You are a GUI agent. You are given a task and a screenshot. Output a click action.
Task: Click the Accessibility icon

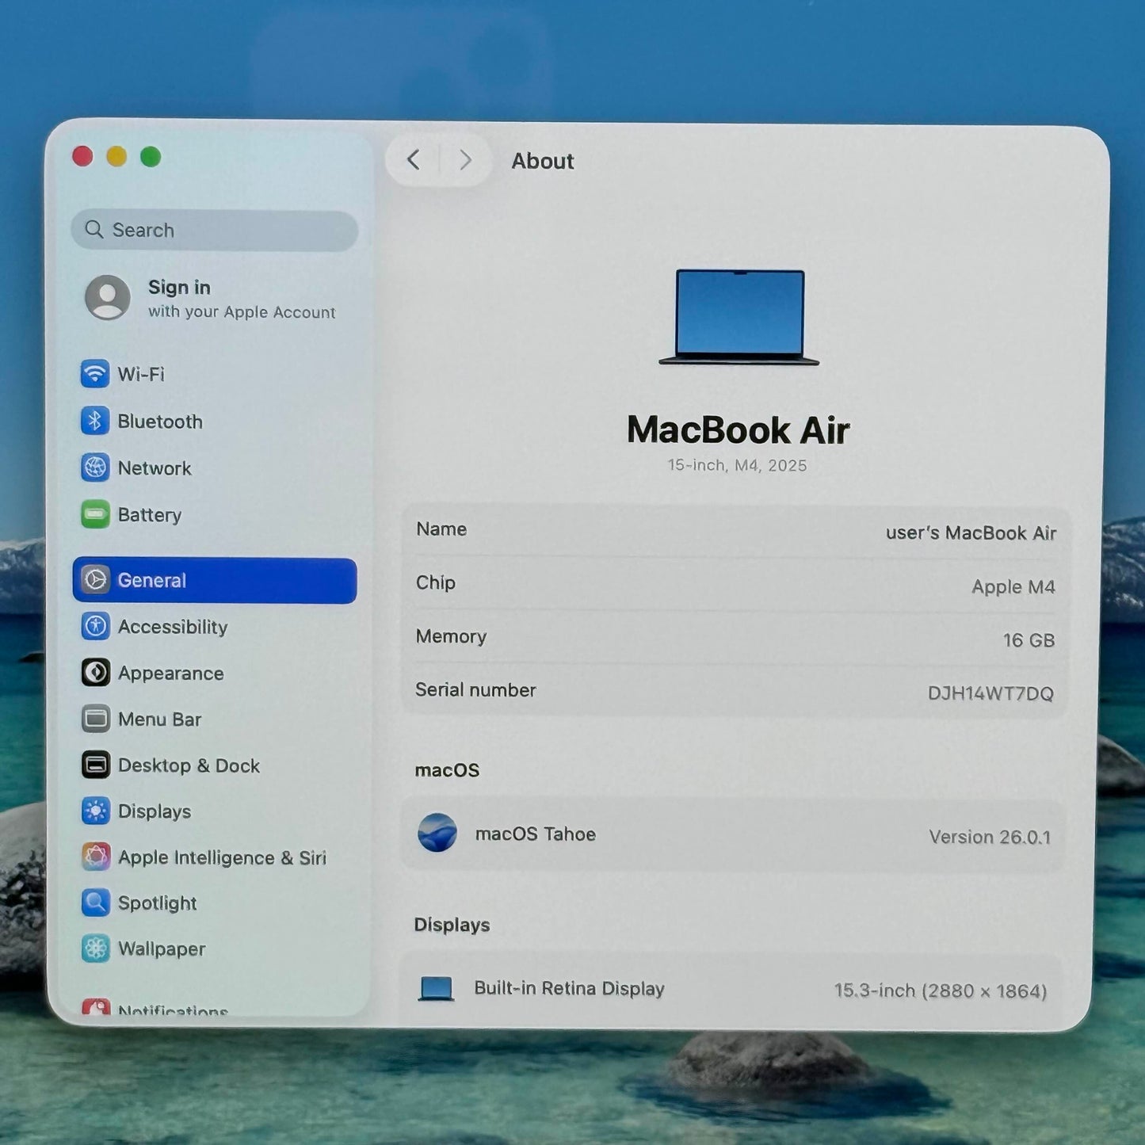[96, 626]
